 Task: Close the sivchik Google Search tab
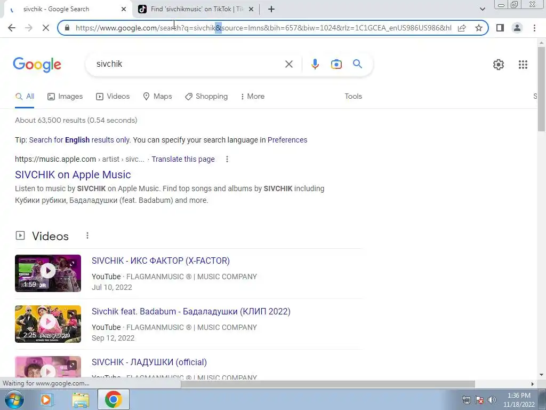pos(124,10)
